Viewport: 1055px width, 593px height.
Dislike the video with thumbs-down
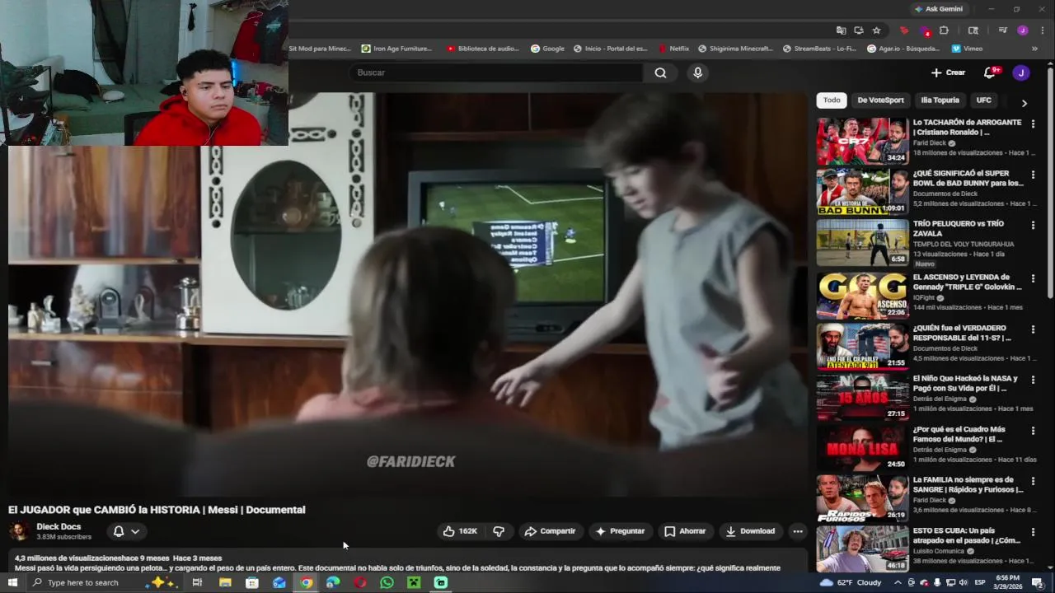click(499, 531)
